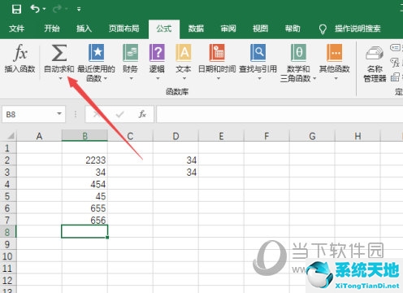Click cell D2 containing 34
Screen dimensions: 403x293
(175, 160)
